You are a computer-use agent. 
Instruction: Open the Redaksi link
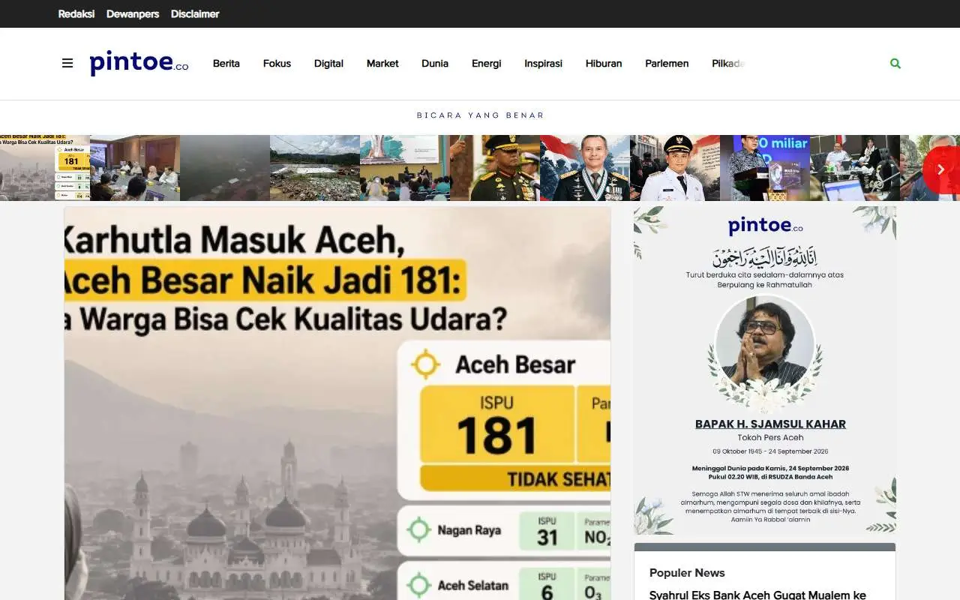coord(76,13)
